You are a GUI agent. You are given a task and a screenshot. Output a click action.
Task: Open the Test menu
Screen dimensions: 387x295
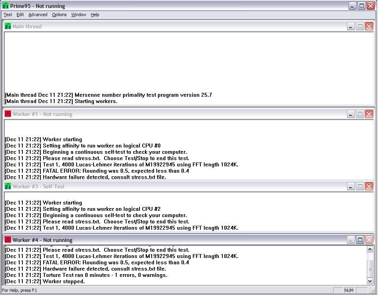(x=7, y=15)
